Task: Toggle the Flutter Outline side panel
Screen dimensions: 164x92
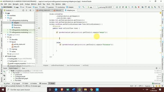Action: click(163, 32)
